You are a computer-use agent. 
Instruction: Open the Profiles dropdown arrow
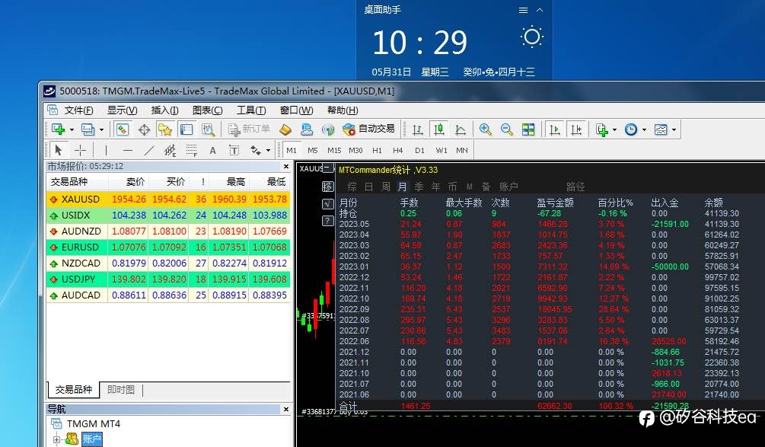(101, 129)
